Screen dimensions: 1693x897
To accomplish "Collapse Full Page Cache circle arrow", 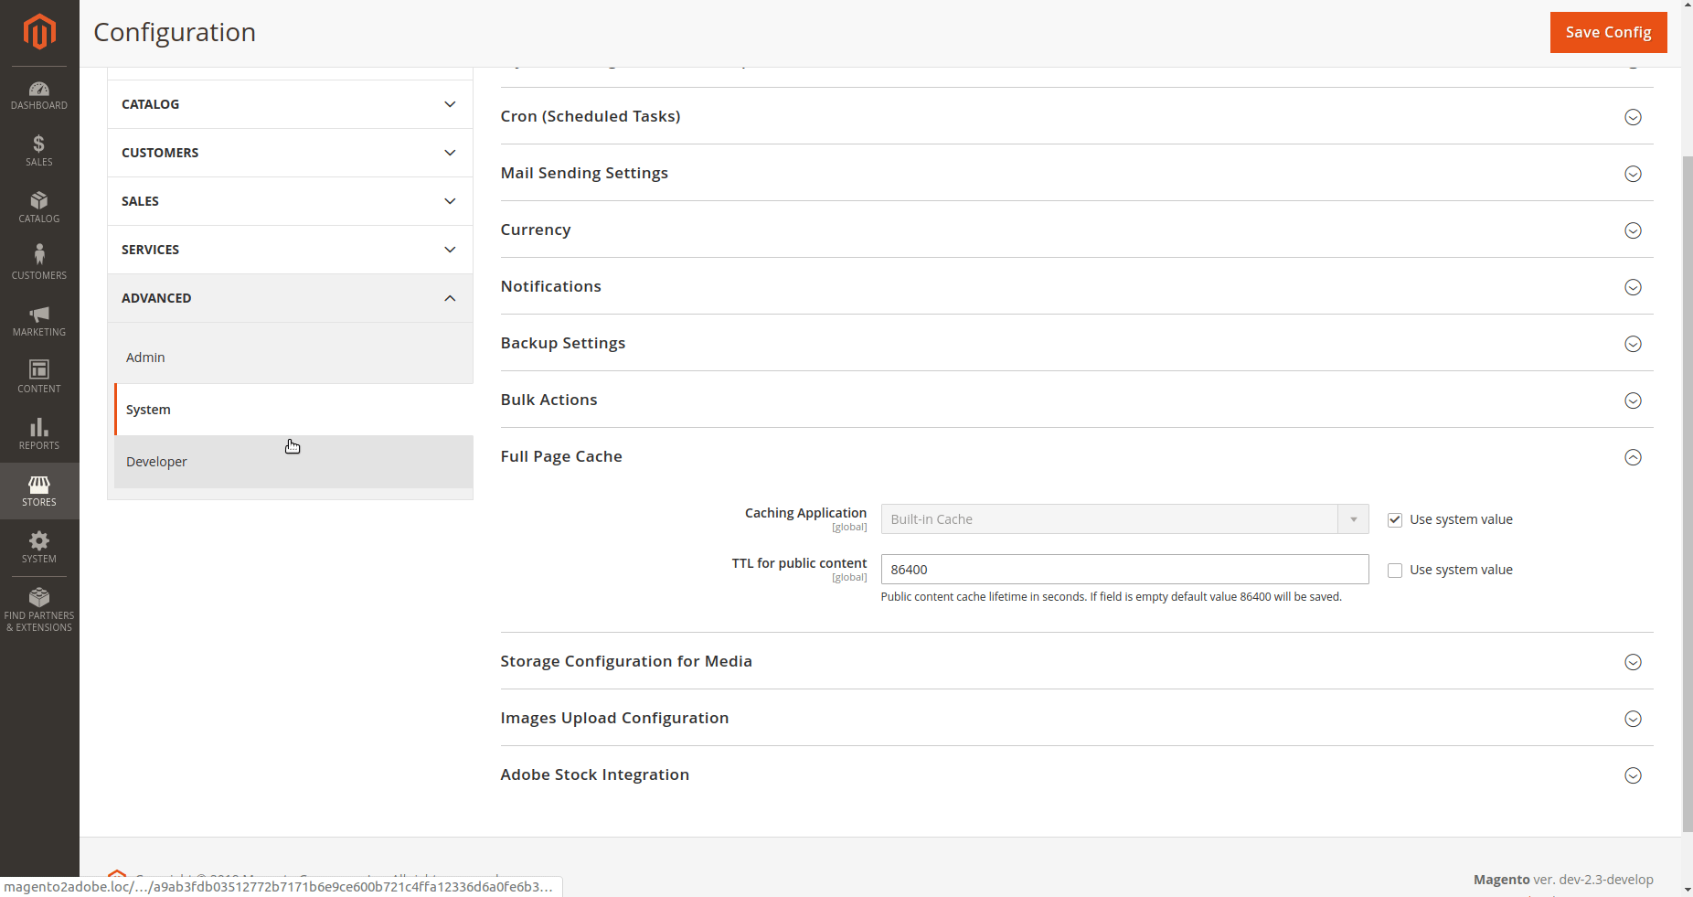I will point(1633,457).
